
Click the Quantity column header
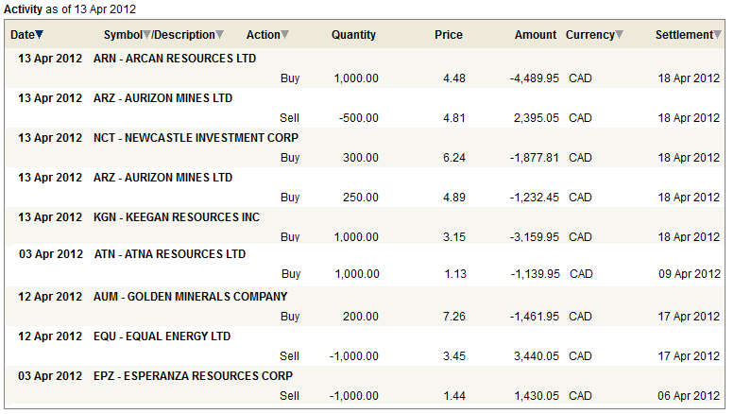(353, 35)
